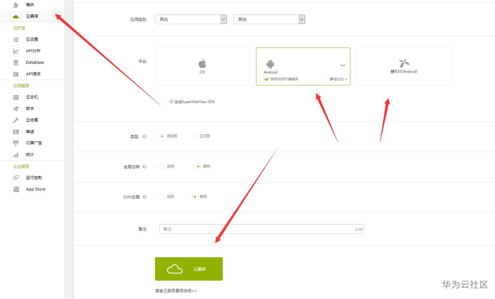This screenshot has height=299, width=495.
Task: Click the help icon next to 类型
Action: [x=145, y=137]
